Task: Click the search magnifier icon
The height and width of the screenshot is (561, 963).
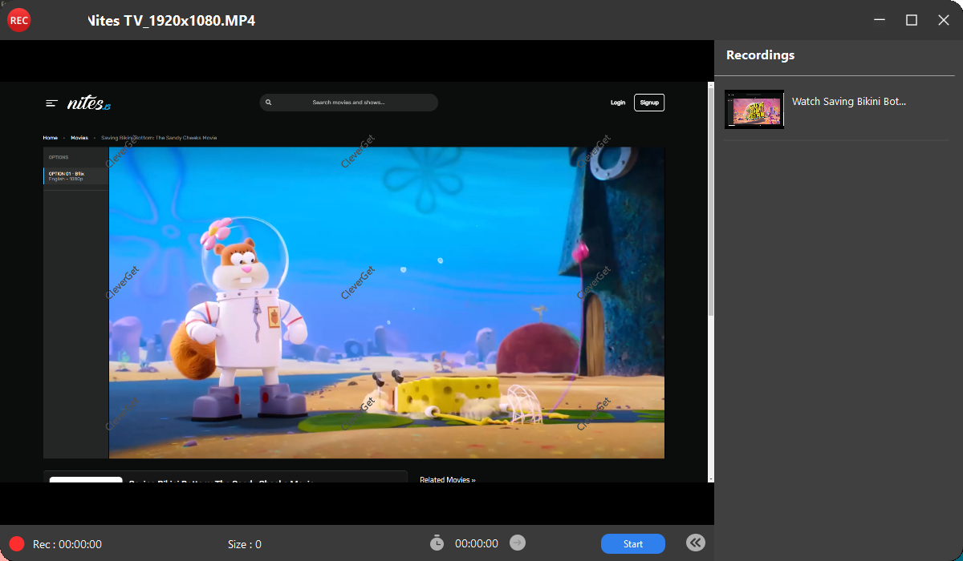Action: [x=269, y=103]
